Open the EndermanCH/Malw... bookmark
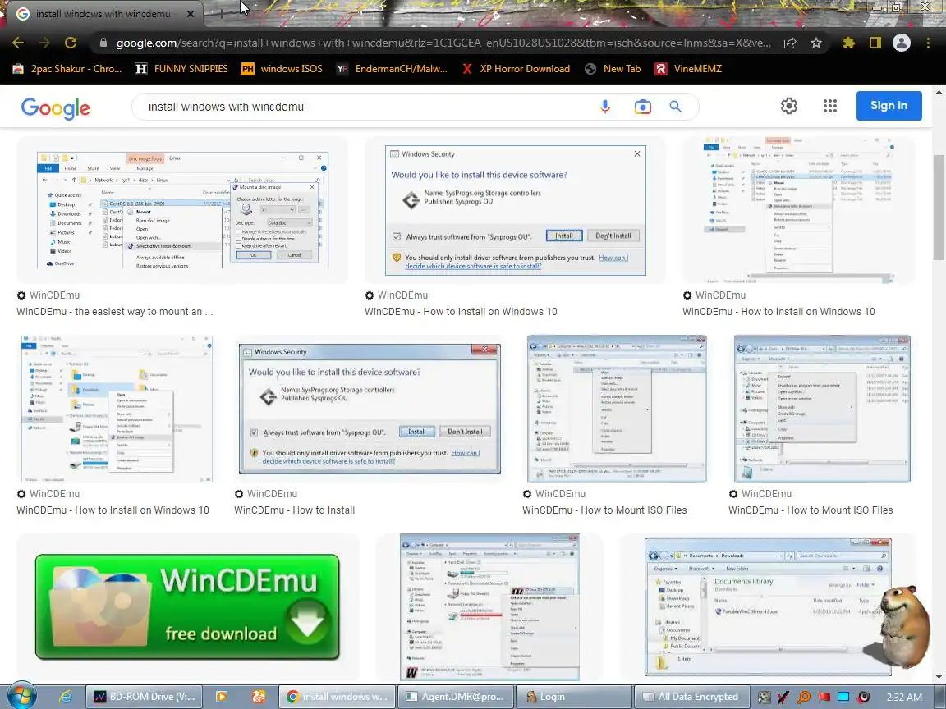The image size is (946, 709). pos(392,69)
